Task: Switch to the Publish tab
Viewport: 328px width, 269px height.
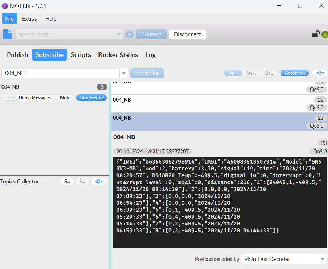Action: [x=17, y=55]
